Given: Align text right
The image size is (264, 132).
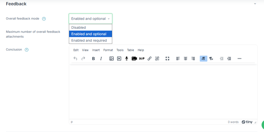Looking at the screenshot, I should point(193,58).
